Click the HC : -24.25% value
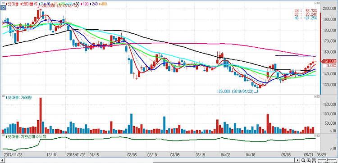 pos(306,18)
